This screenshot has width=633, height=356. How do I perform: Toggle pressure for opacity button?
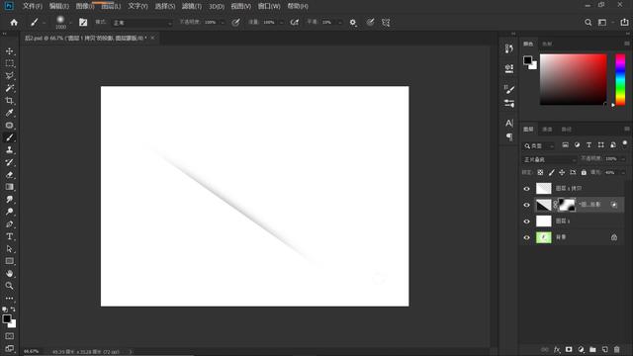pyautogui.click(x=235, y=23)
